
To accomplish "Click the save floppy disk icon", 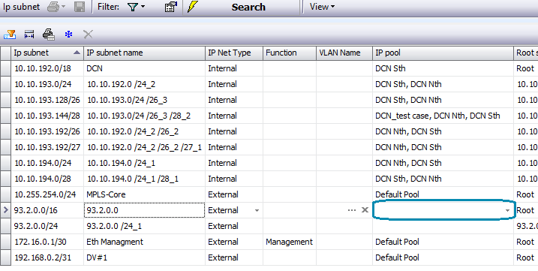I will click(x=80, y=7).
